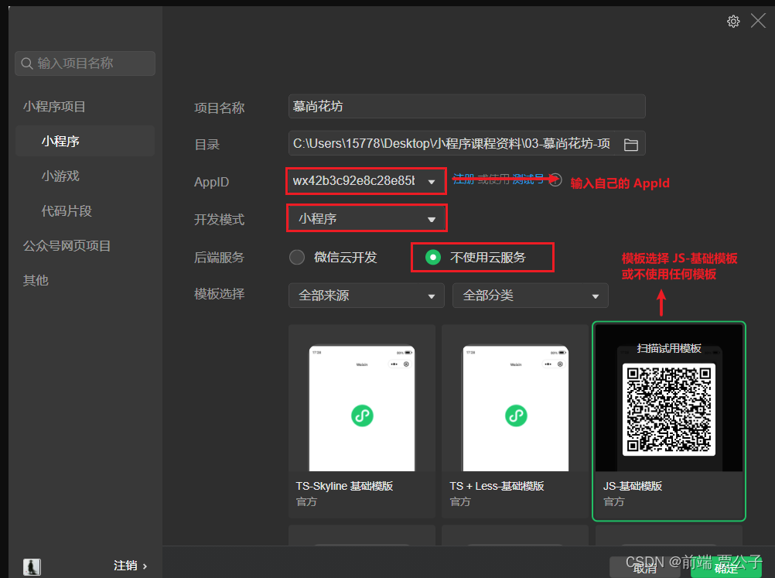Browse directory using the folder icon

click(630, 143)
